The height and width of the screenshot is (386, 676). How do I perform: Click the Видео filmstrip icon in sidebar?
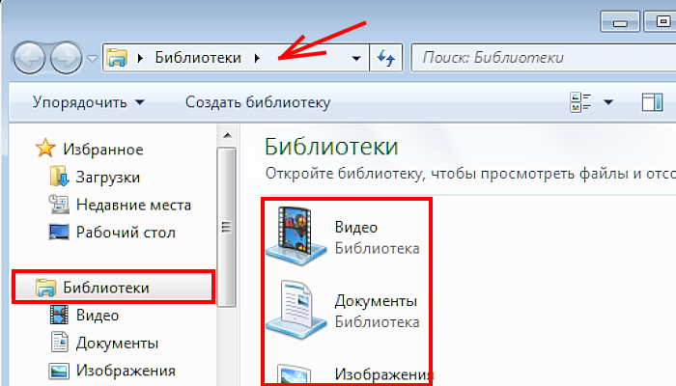(x=59, y=315)
